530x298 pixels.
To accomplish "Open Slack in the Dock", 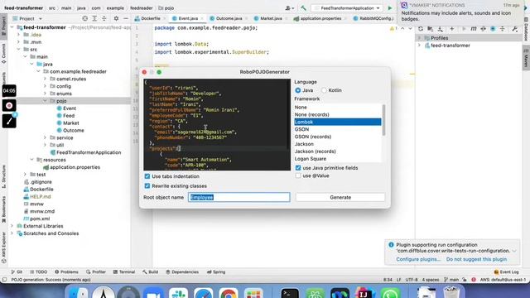I will click(x=179, y=293).
